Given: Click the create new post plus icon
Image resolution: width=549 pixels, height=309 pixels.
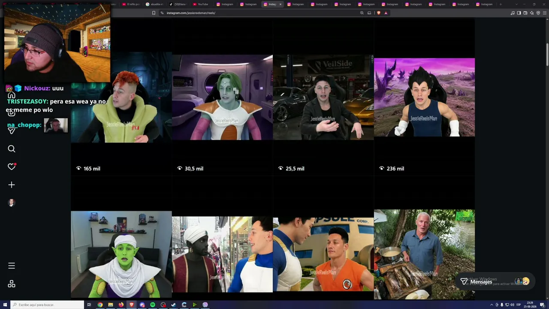Looking at the screenshot, I should coord(12,185).
